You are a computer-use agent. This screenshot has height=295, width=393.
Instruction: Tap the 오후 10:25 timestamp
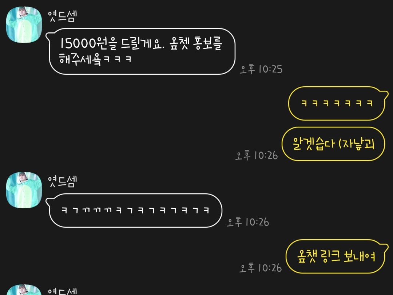click(261, 69)
